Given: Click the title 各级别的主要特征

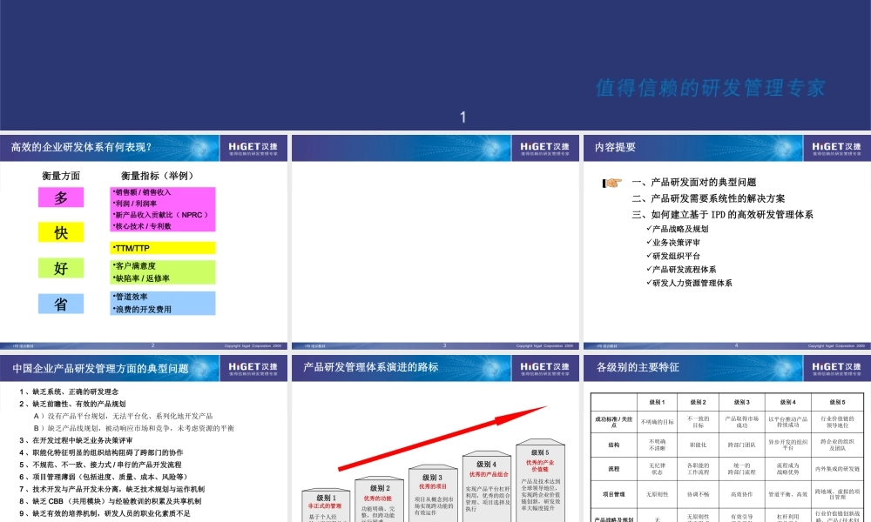Looking at the screenshot, I should pos(638,366).
